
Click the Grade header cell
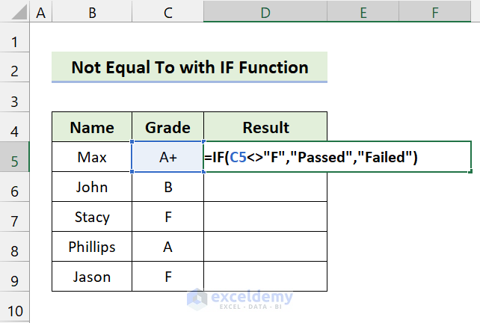pos(167,127)
